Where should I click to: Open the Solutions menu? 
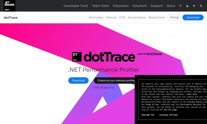[140, 6]
